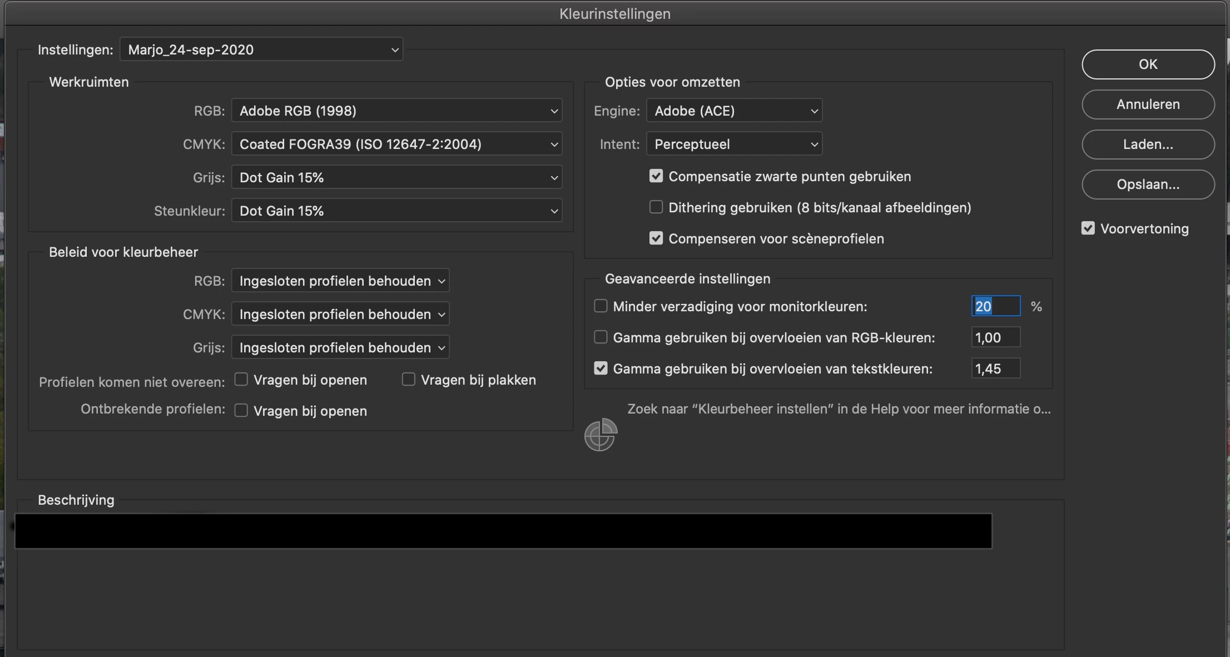The image size is (1230, 657).
Task: Open the CMYK policy Ingesloten profielen dropdown
Action: (340, 314)
